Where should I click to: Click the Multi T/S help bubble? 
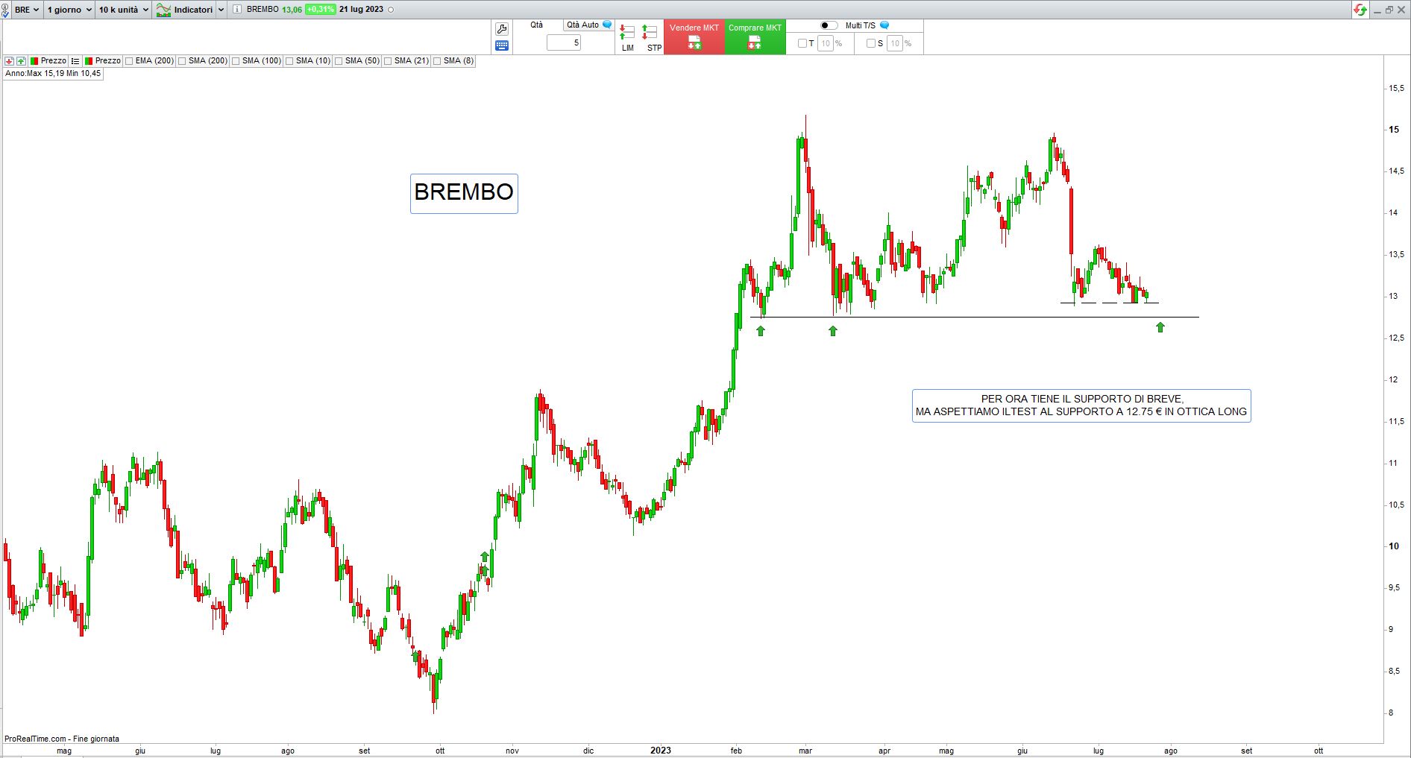(x=884, y=25)
